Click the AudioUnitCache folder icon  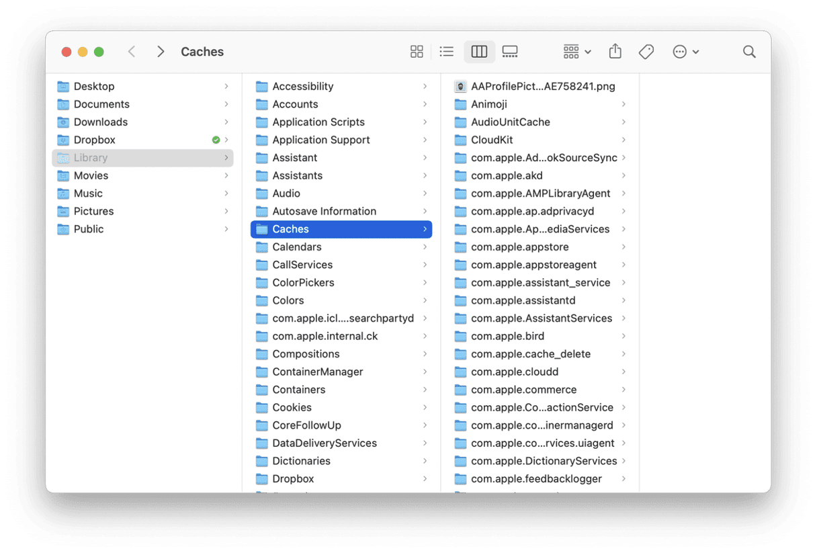(x=460, y=122)
